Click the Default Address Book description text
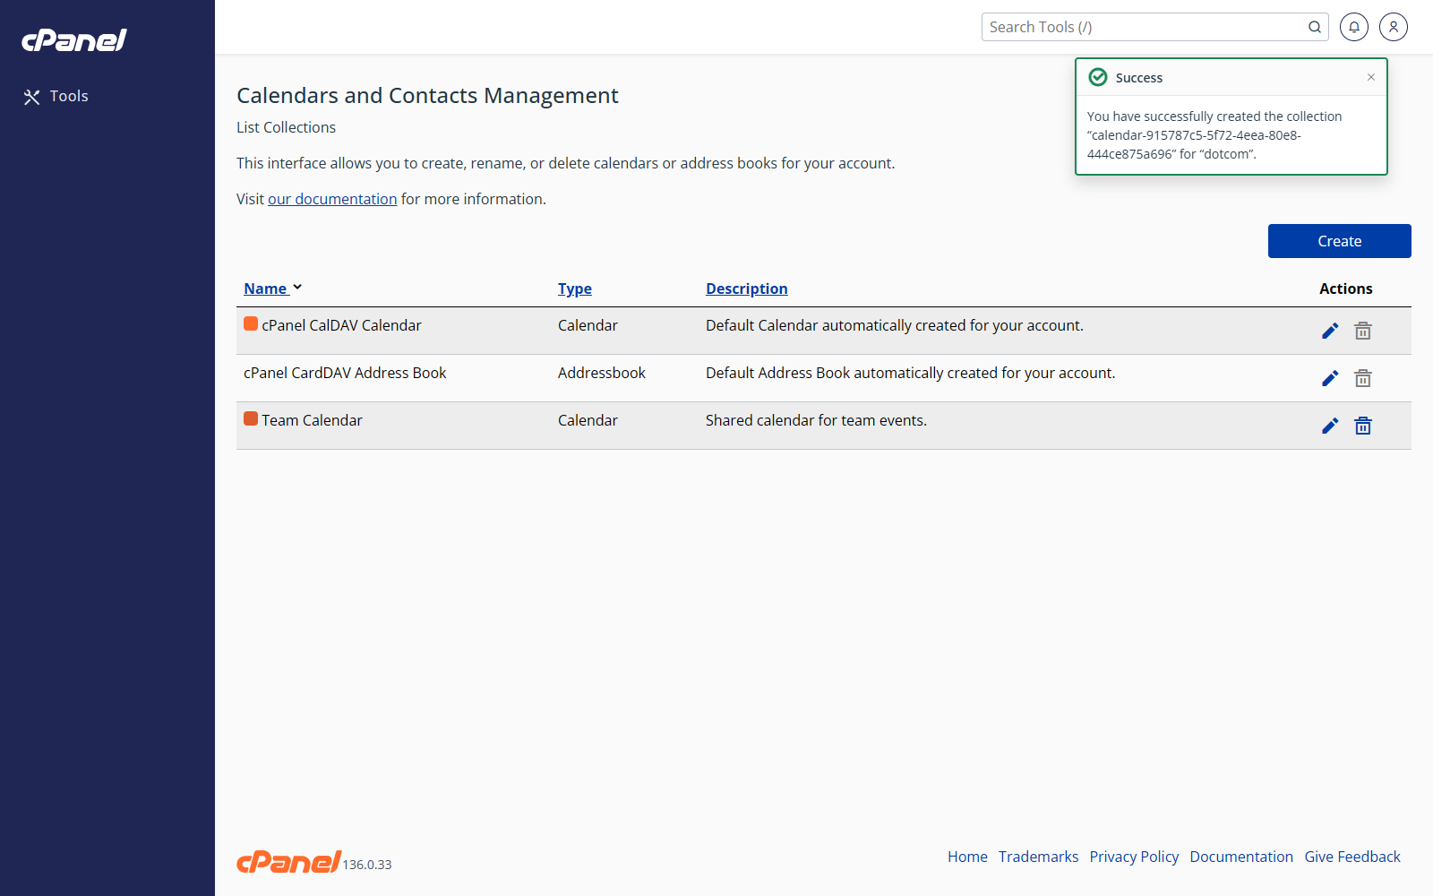 (x=910, y=373)
